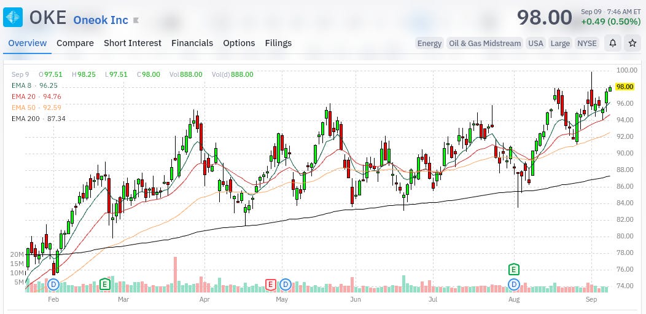646x314 pixels.
Task: Click the Oil & Gas Midstream tag
Action: (484, 43)
